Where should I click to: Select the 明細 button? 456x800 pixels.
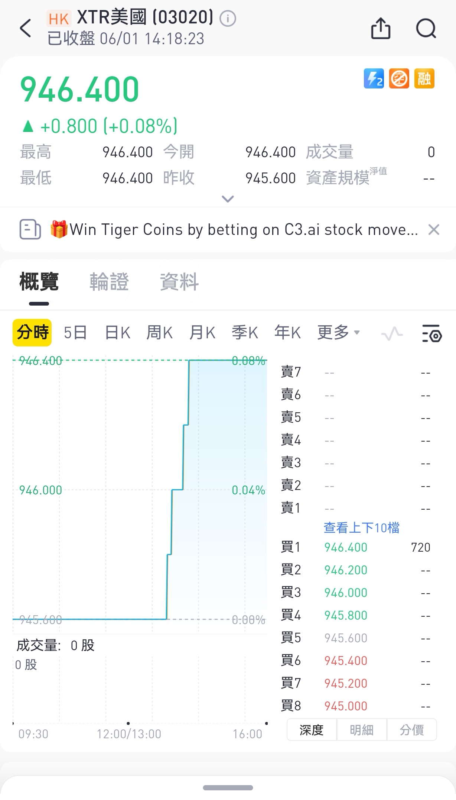(362, 730)
